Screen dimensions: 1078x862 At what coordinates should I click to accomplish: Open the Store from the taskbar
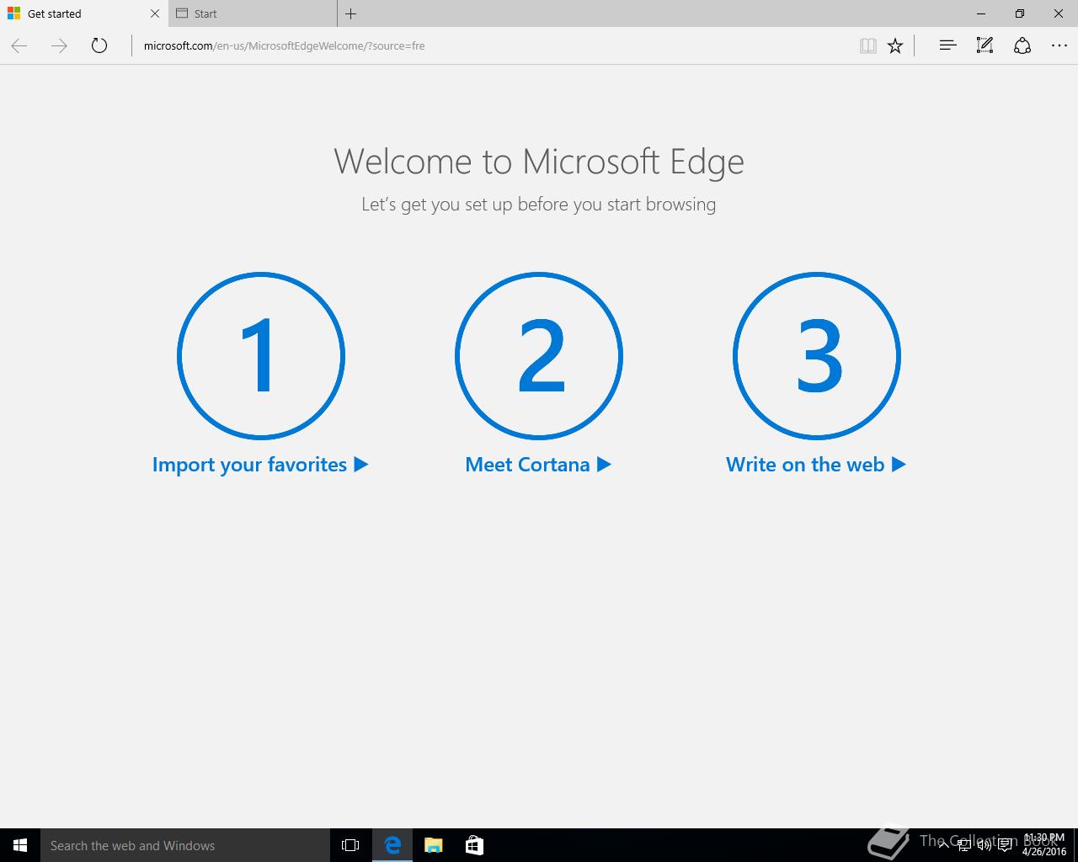(474, 845)
